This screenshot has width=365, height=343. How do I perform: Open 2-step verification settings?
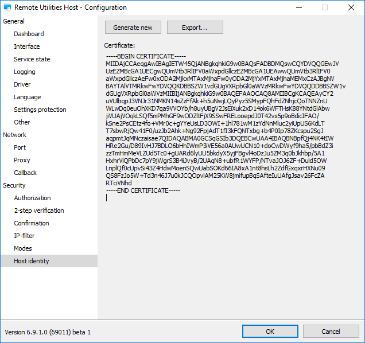pos(39,211)
